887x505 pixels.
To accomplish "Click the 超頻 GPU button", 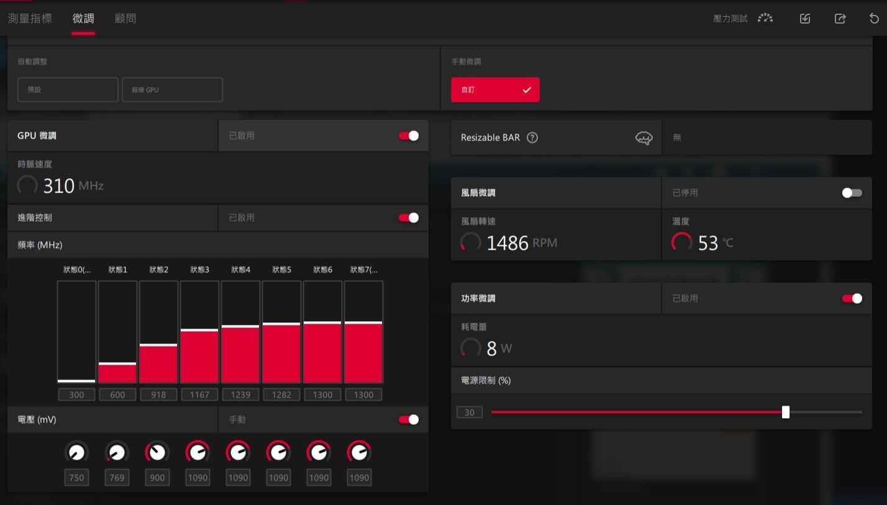I will 172,89.
